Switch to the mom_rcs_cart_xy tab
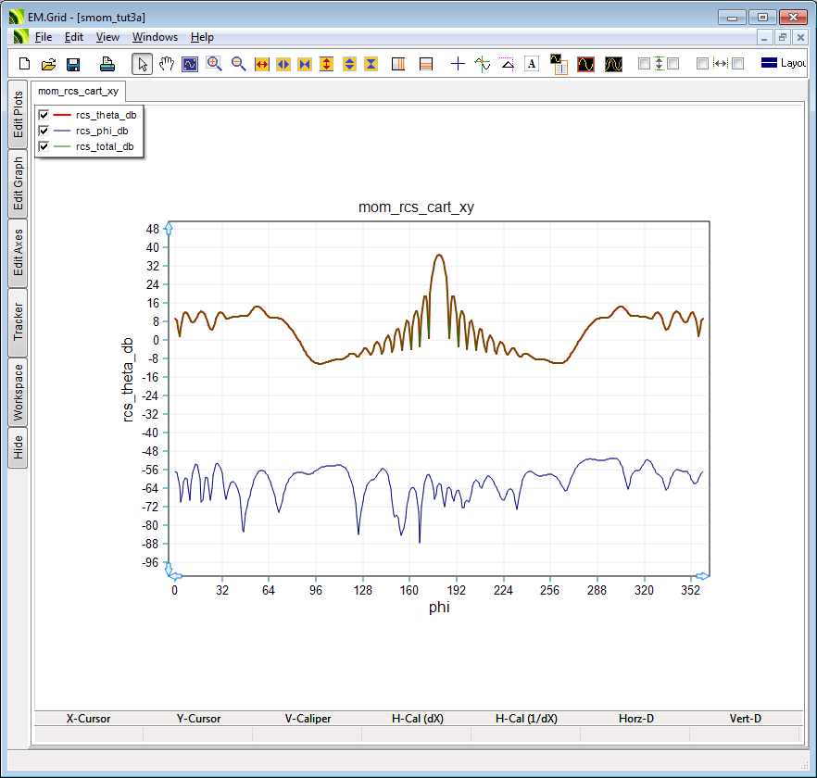This screenshot has height=778, width=817. [79, 92]
